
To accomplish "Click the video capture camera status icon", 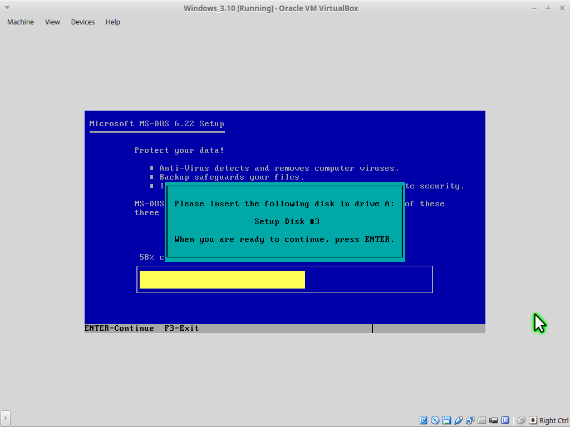I will [x=494, y=420].
